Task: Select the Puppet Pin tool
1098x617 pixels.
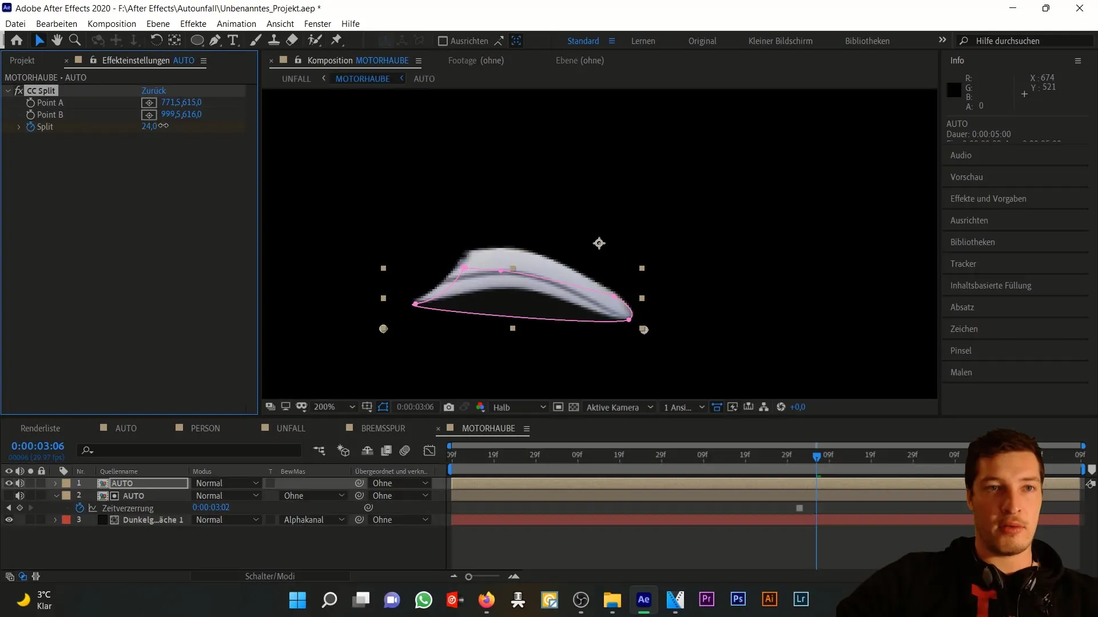Action: (337, 41)
